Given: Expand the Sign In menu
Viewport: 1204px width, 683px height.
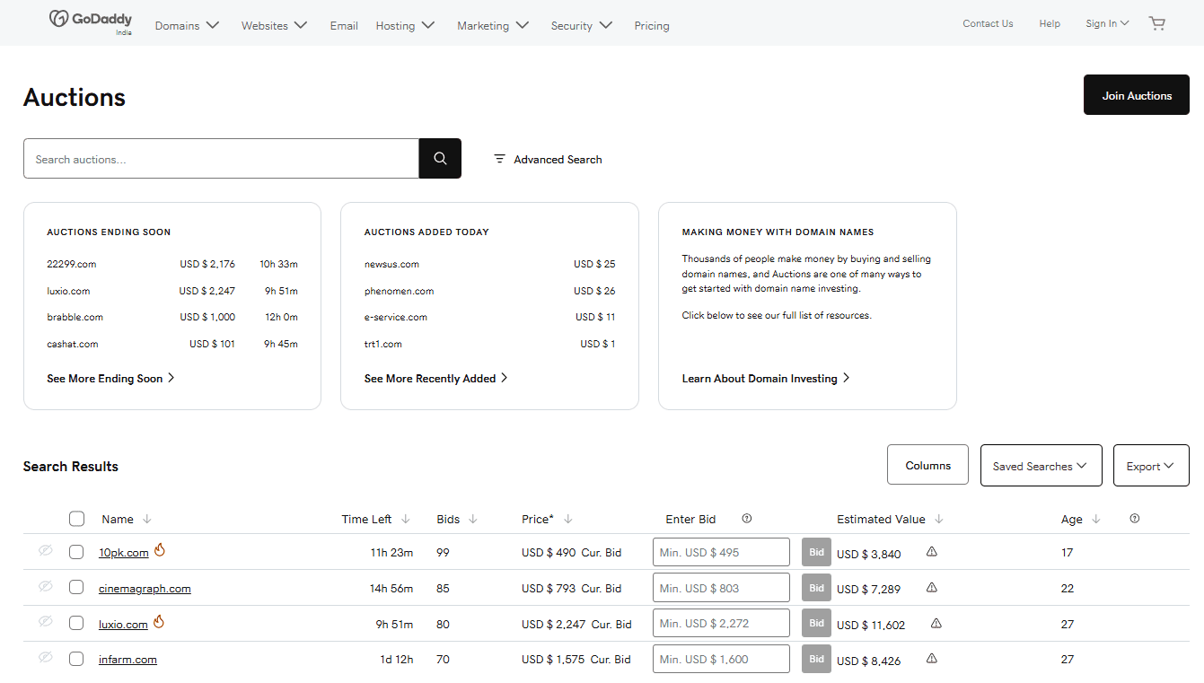Looking at the screenshot, I should [x=1106, y=24].
